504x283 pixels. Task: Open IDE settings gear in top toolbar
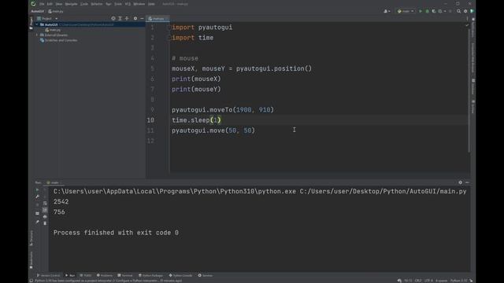click(465, 11)
